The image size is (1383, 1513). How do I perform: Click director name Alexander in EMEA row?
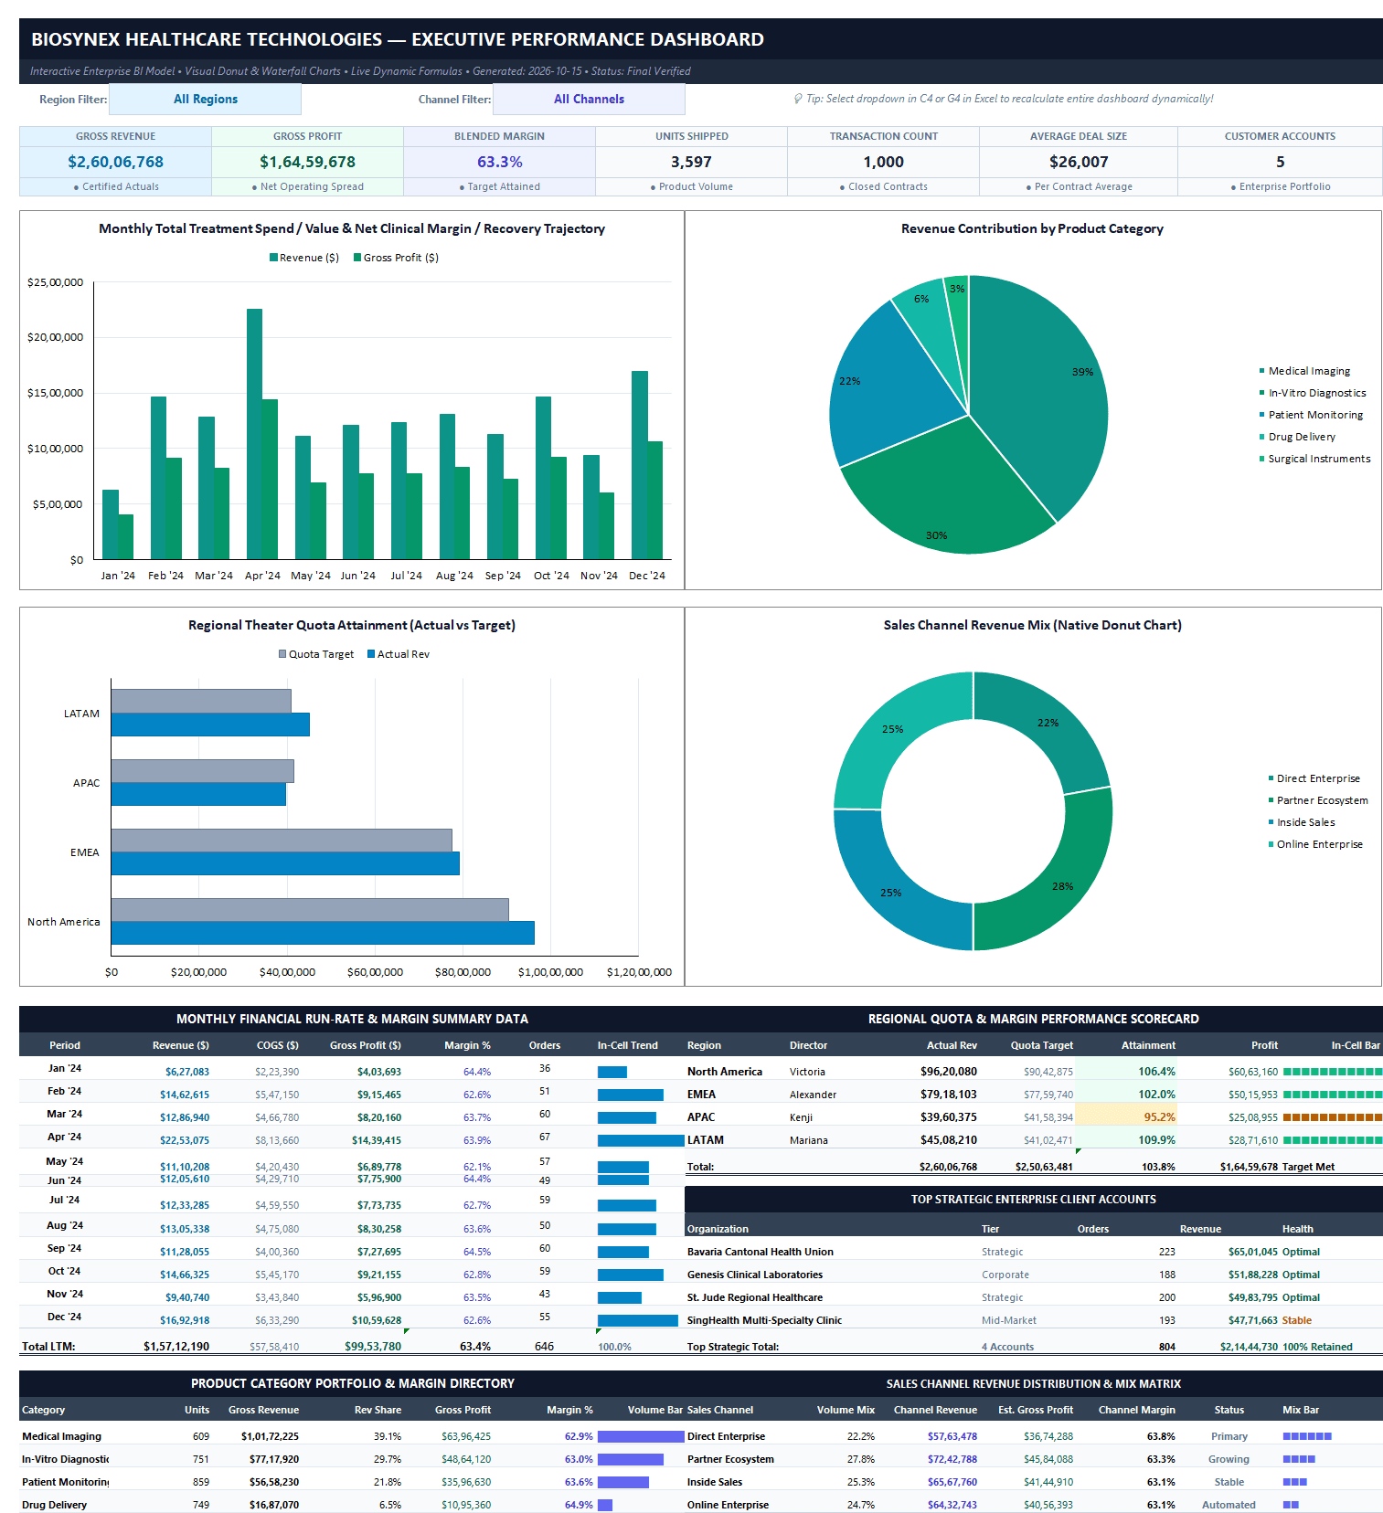coord(813,1095)
